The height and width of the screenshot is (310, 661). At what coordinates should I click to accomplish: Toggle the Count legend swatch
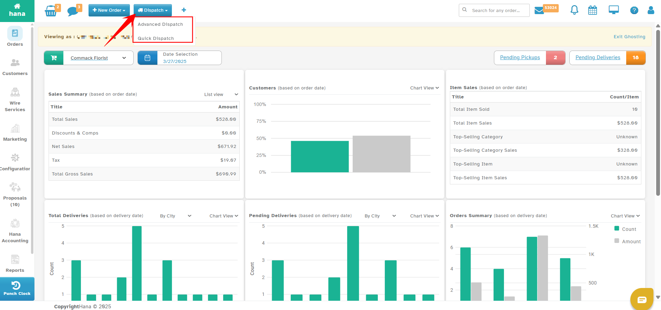tap(617, 228)
